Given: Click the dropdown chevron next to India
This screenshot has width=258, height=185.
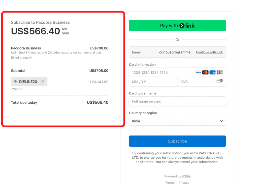Looking at the screenshot, I should (x=221, y=121).
